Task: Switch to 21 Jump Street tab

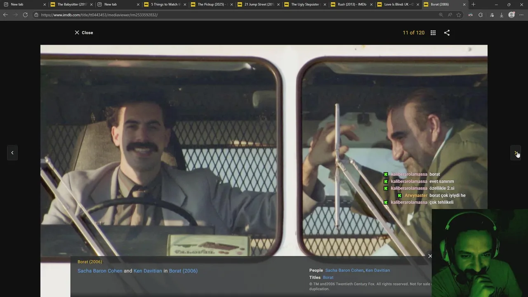Action: [x=258, y=5]
